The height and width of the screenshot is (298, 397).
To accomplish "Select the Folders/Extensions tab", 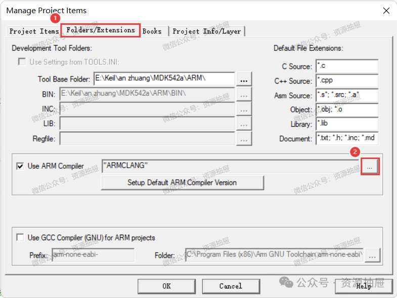I will point(101,30).
